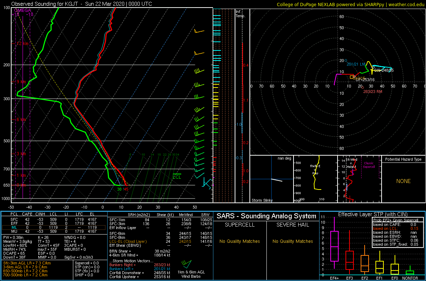
Task: Select the EFF parcel row
Action: 54,223
